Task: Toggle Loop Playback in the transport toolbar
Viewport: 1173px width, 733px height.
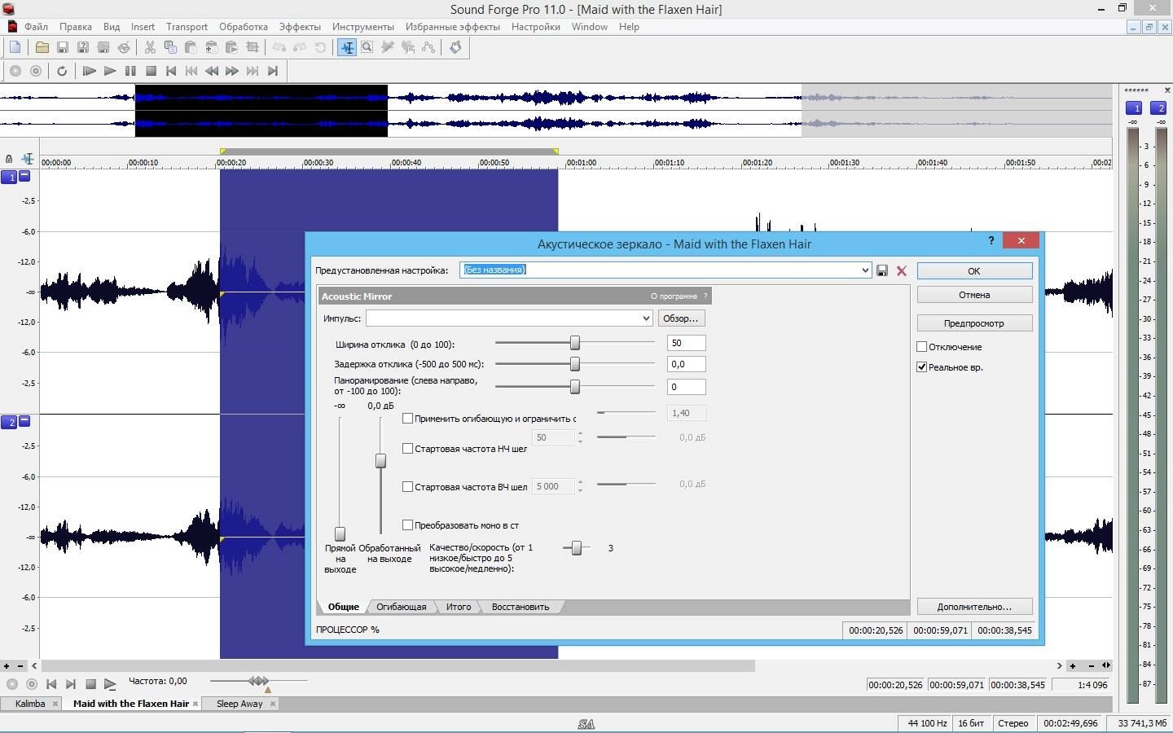Action: pos(62,71)
